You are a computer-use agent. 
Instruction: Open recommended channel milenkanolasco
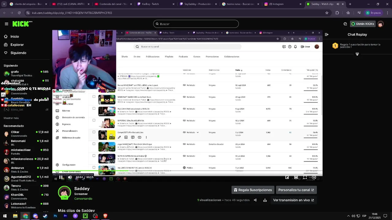(26, 161)
